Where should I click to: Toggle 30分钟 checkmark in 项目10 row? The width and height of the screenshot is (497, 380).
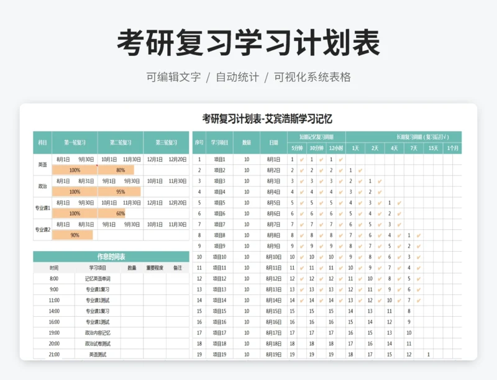(321, 257)
